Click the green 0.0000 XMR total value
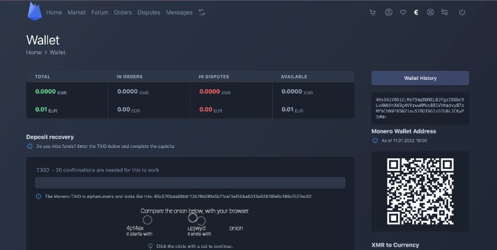 pos(51,92)
